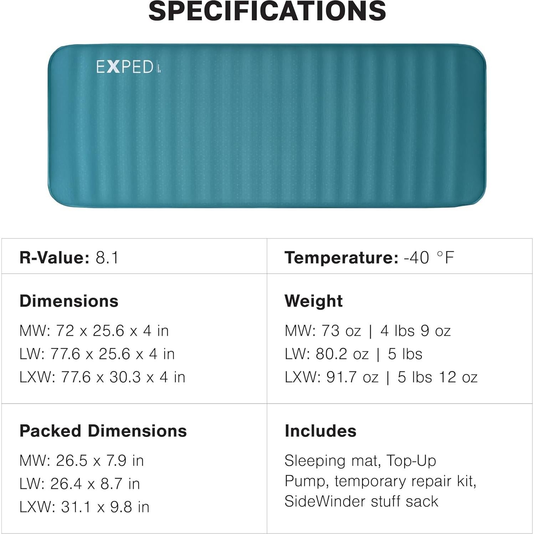Click the SideWinder stuff sack text
This screenshot has height=534, width=534.
pos(361,502)
